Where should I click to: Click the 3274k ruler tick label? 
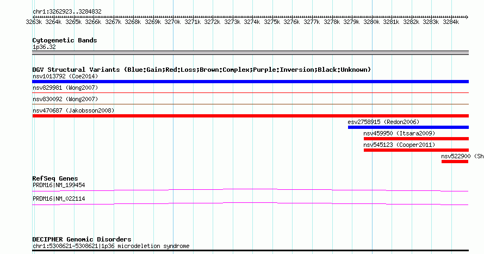click(252, 22)
